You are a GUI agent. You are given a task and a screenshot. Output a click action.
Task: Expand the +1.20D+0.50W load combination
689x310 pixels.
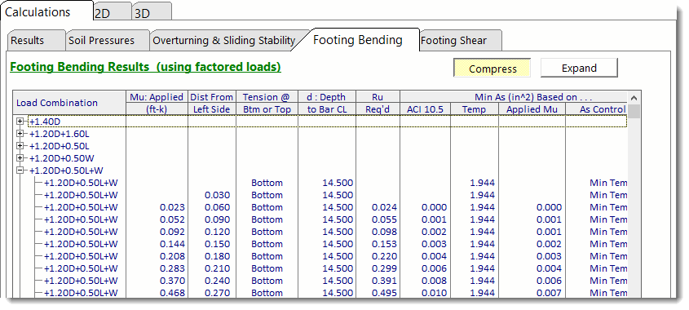[x=20, y=158]
